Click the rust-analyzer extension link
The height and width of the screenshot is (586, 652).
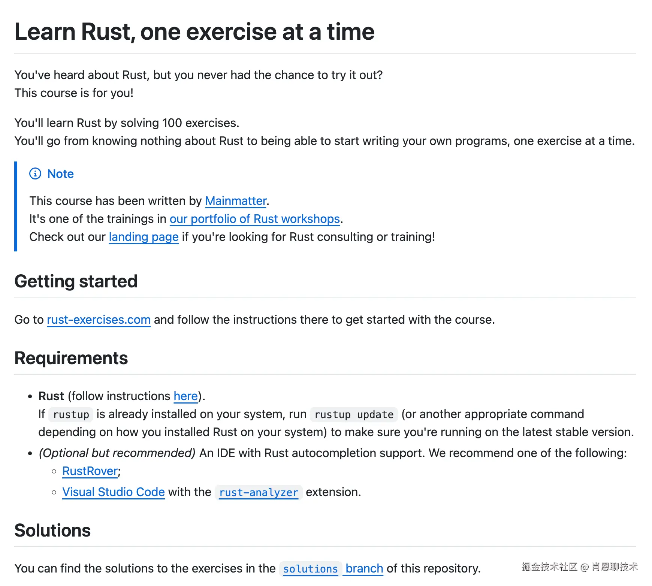tap(259, 493)
